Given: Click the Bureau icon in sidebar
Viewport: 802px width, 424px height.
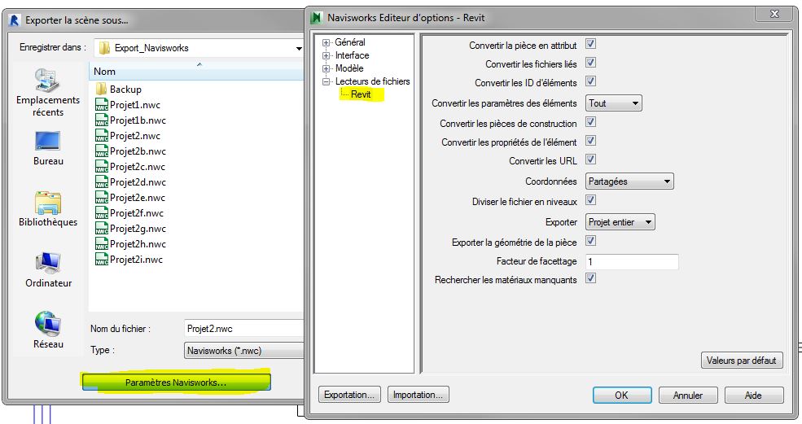Looking at the screenshot, I should (48, 142).
